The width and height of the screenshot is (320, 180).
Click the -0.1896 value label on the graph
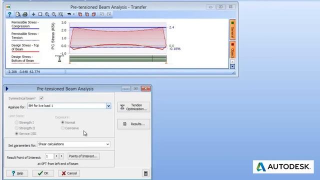tap(175, 49)
